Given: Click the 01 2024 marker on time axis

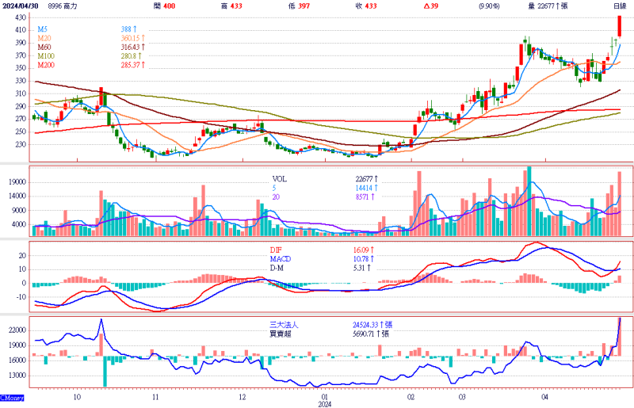Looking at the screenshot, I should coord(325,396).
